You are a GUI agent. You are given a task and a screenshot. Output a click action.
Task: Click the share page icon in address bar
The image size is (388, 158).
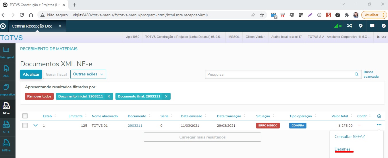(253, 15)
